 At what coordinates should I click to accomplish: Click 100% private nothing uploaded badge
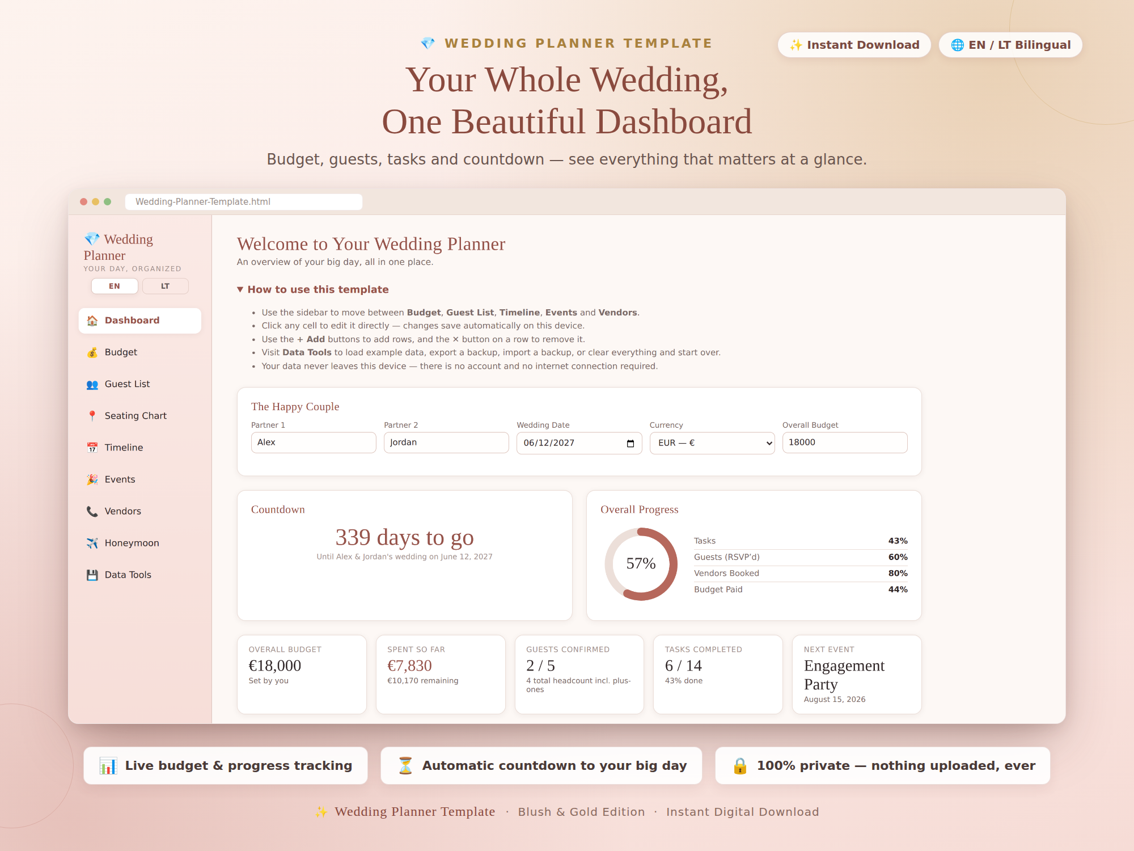tap(883, 766)
